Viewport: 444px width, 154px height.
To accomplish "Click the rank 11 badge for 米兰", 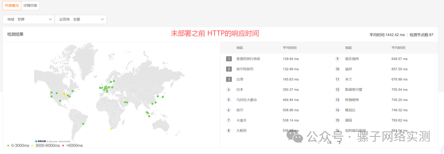I will pyautogui.click(x=337, y=79).
